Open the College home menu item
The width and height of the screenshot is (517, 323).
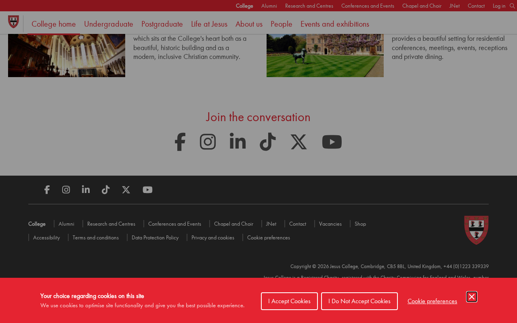[54, 24]
